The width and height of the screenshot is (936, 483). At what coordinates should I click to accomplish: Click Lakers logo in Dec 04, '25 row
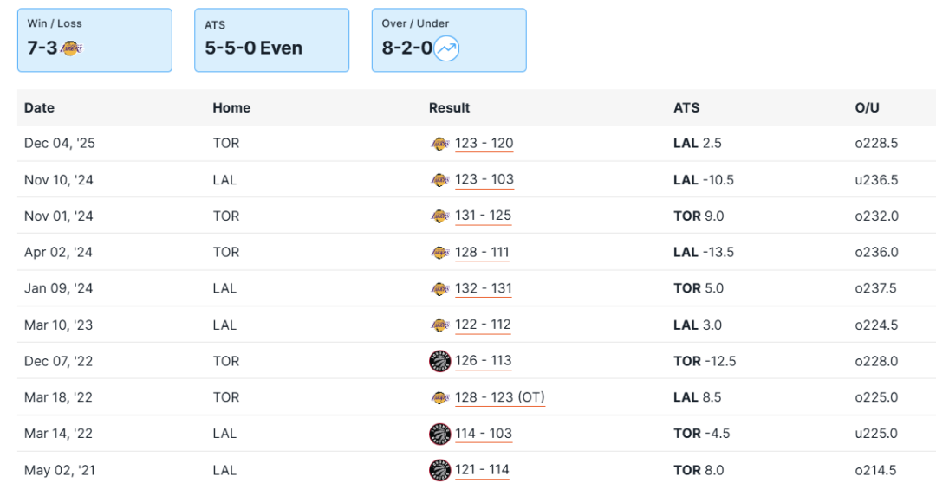(439, 144)
